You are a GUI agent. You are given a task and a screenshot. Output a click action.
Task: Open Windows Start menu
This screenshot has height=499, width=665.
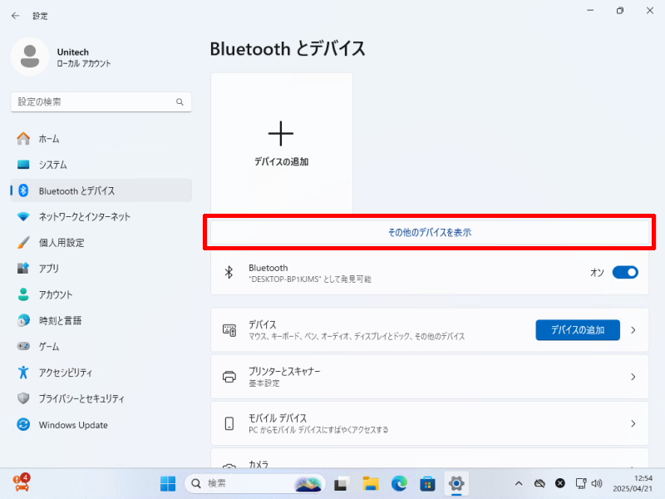click(168, 483)
